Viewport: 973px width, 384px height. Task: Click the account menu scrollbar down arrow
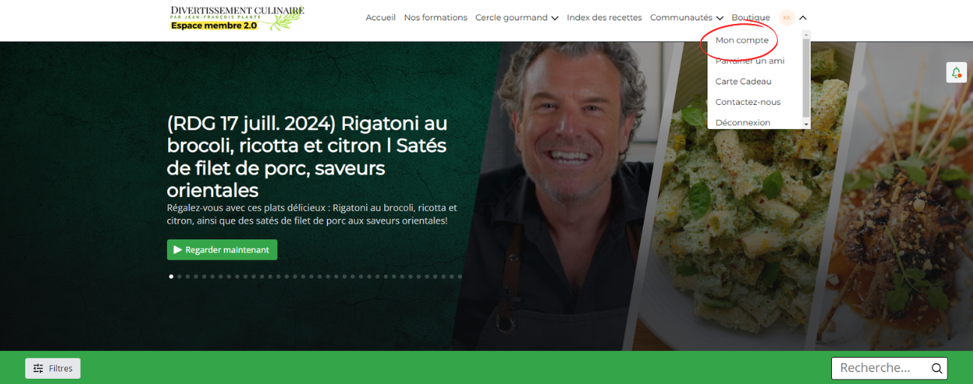(x=806, y=124)
